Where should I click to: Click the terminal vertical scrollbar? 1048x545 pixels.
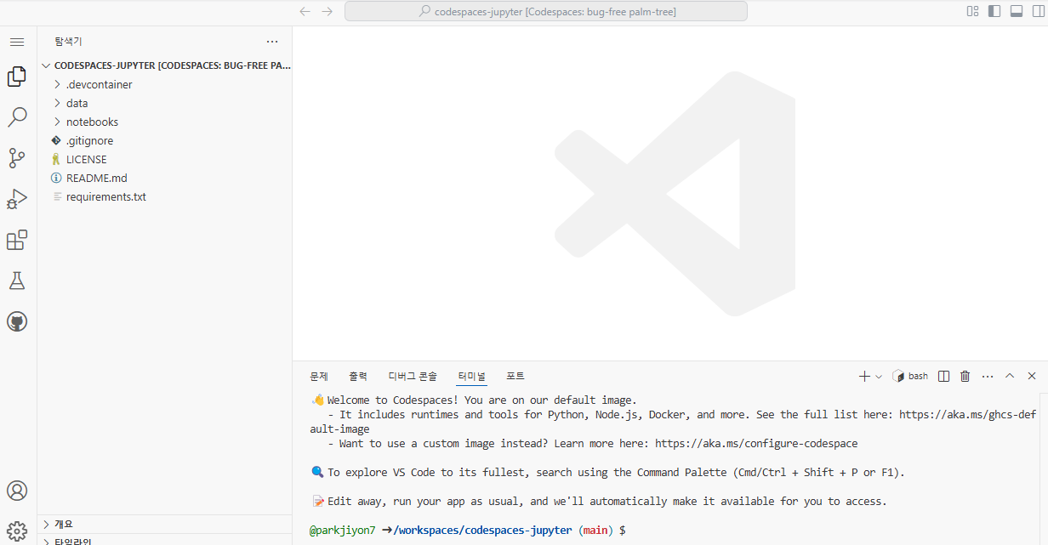pyautogui.click(x=1044, y=468)
